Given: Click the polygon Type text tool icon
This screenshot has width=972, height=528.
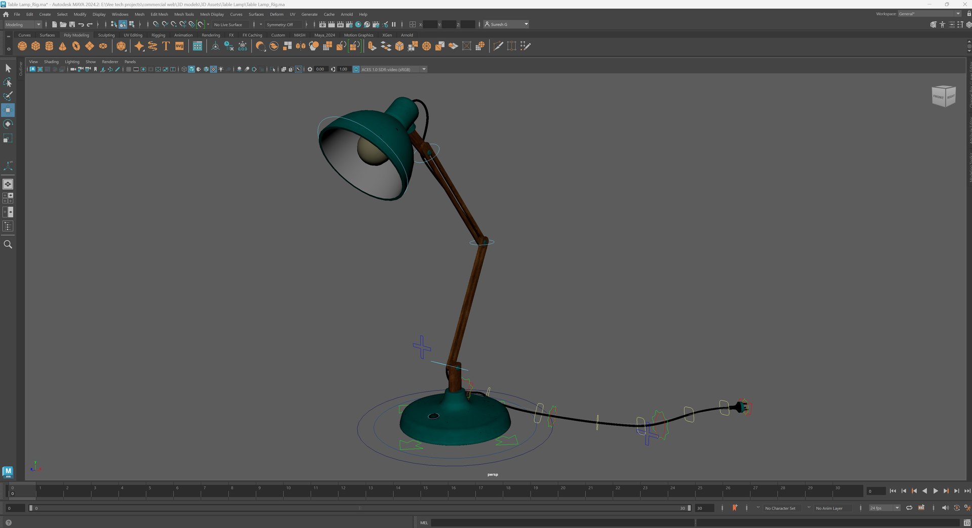Looking at the screenshot, I should coord(166,46).
